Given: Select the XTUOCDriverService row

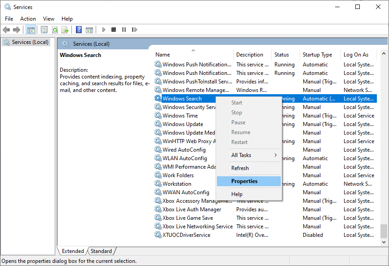Looking at the screenshot, I should 186,235.
